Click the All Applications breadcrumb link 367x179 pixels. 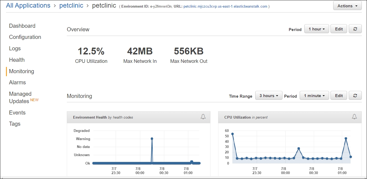28,5
